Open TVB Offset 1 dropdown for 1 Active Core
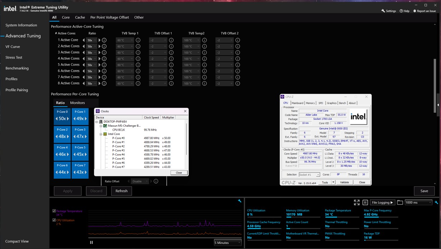This screenshot has height=249, width=441. click(x=158, y=40)
